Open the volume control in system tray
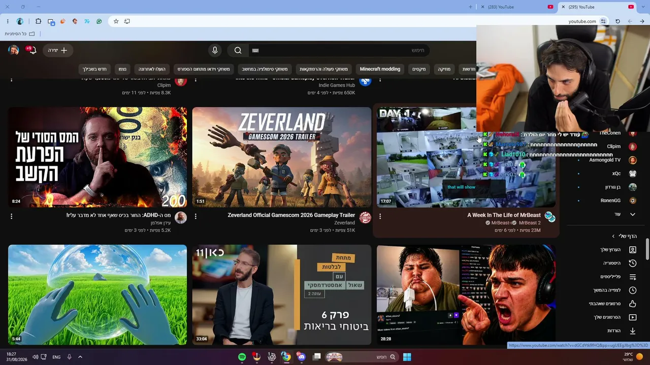650x365 pixels. [35, 357]
